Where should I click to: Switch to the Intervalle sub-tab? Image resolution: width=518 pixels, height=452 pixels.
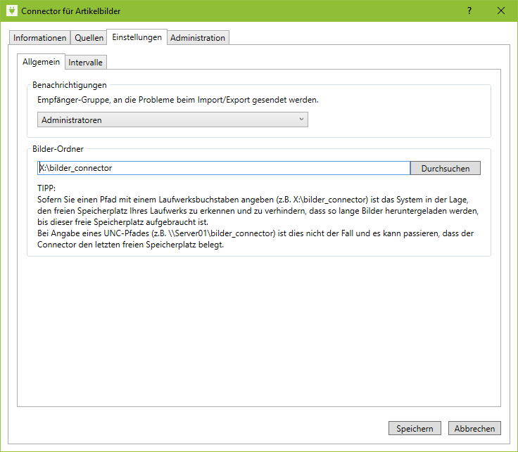(86, 63)
